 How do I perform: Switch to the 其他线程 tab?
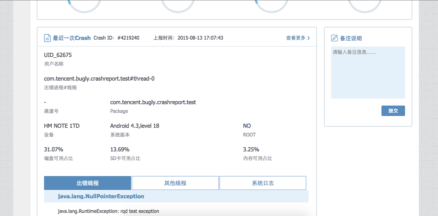(x=175, y=183)
